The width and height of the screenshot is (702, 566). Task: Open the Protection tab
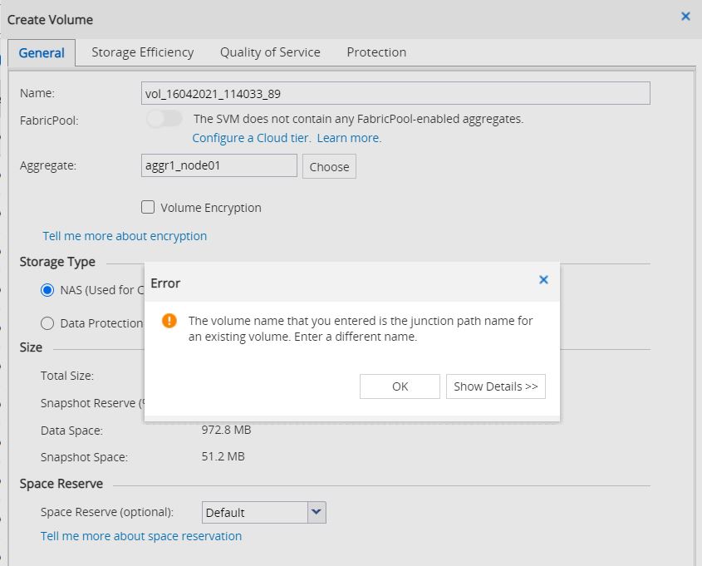coord(376,52)
